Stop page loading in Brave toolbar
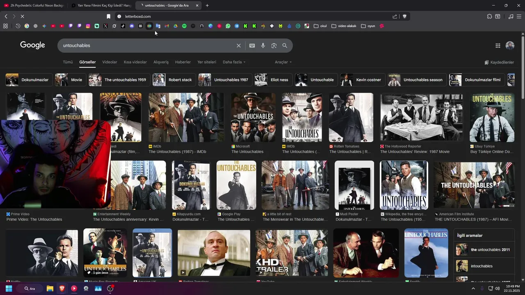The image size is (525, 295). tap(22, 16)
